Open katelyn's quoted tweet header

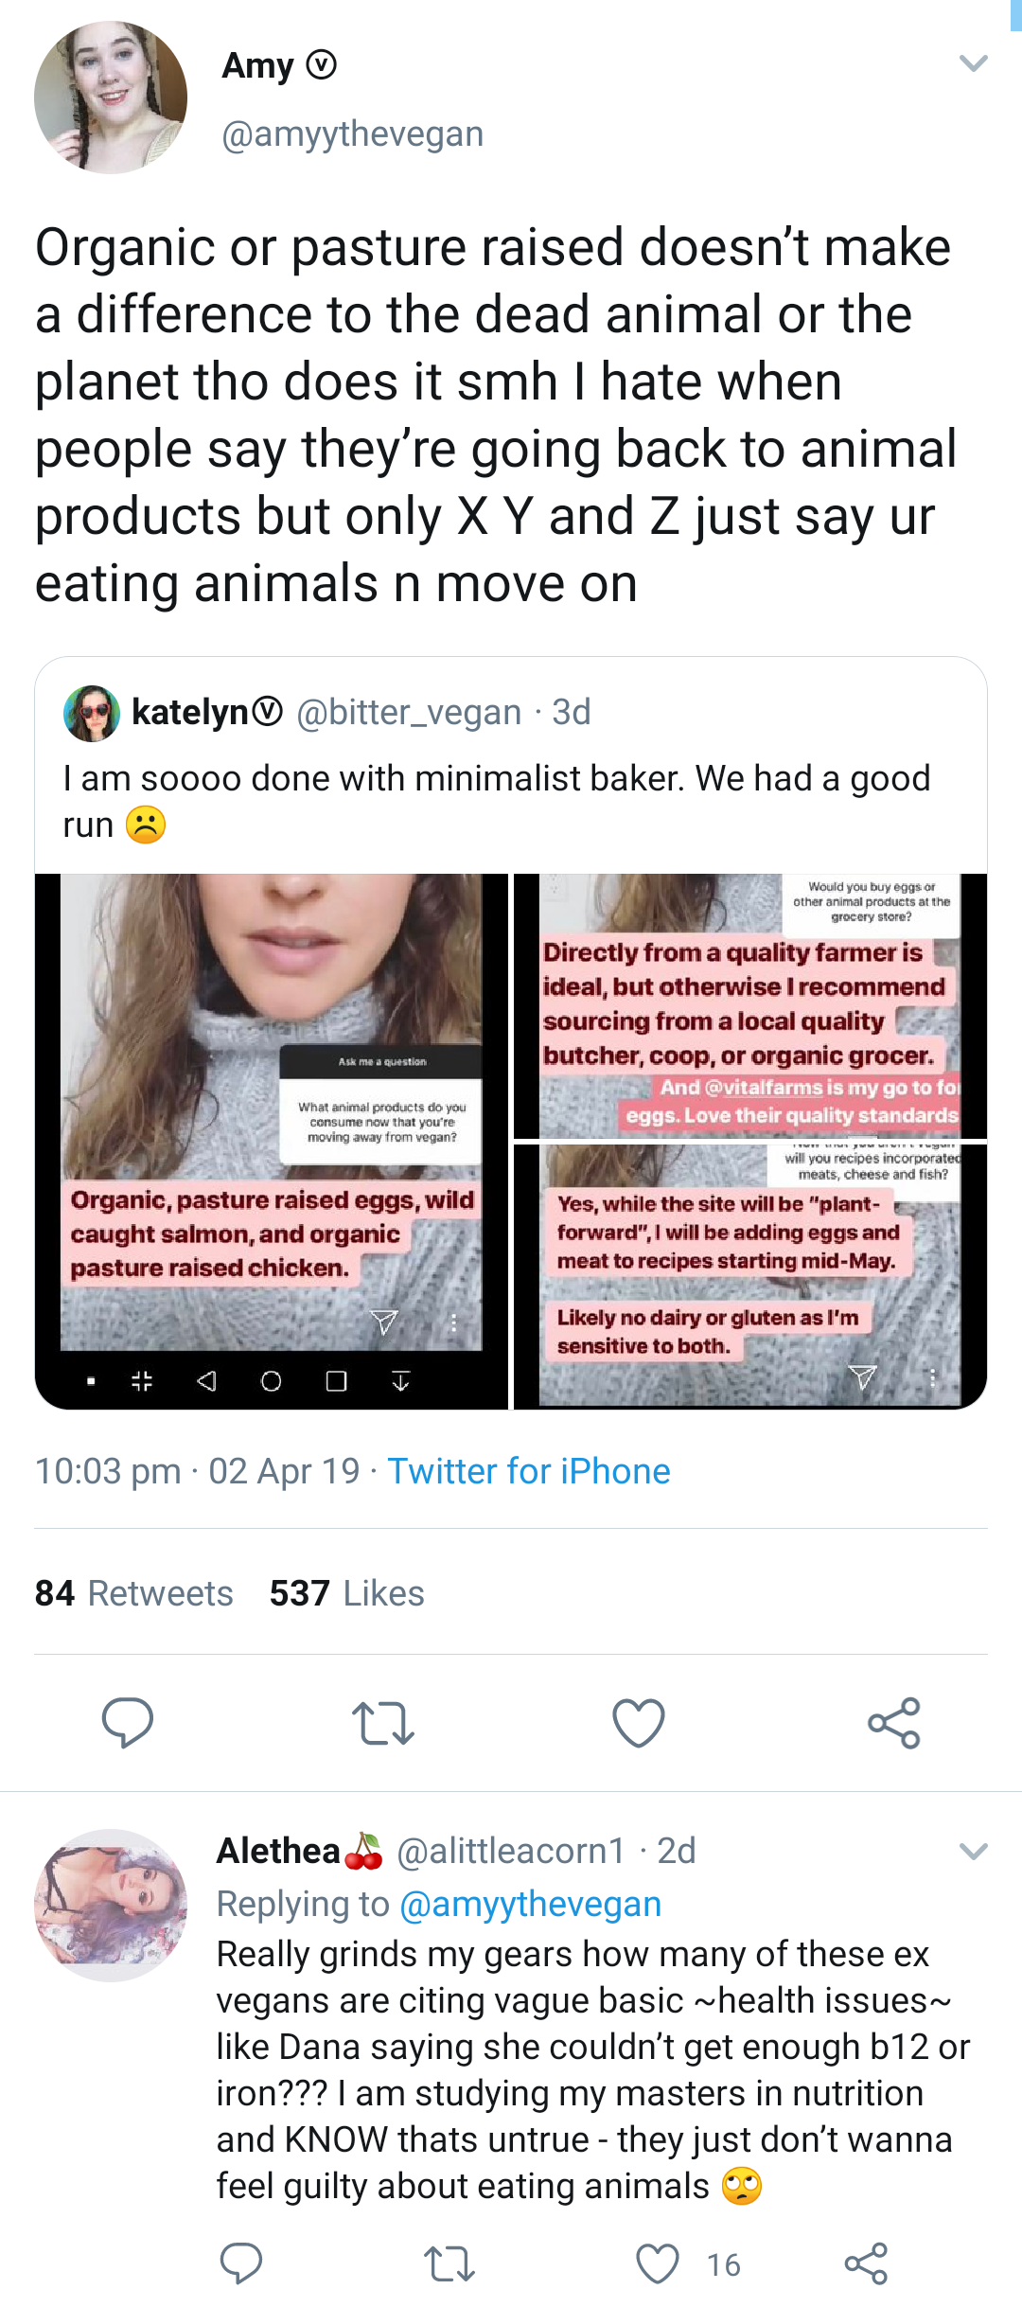(326, 712)
